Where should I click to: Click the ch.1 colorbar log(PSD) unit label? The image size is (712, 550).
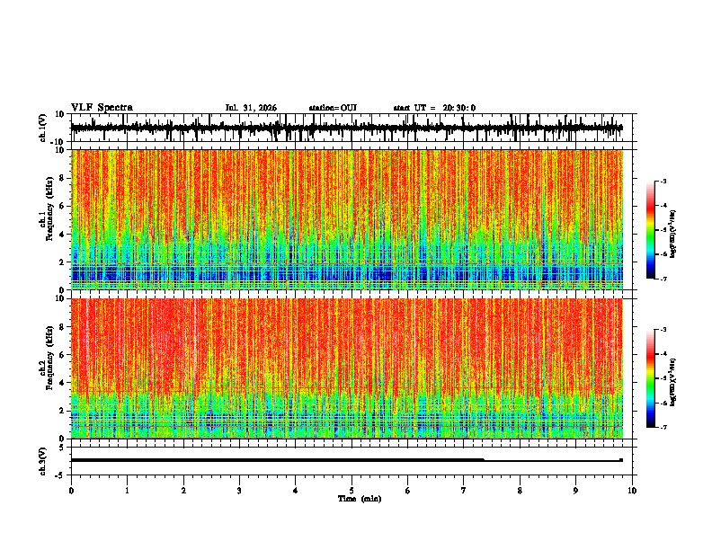(x=672, y=234)
